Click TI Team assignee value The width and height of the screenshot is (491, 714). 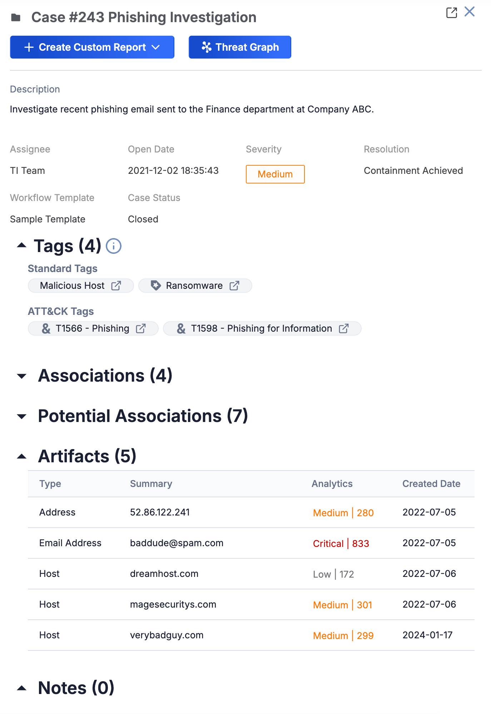click(x=28, y=171)
